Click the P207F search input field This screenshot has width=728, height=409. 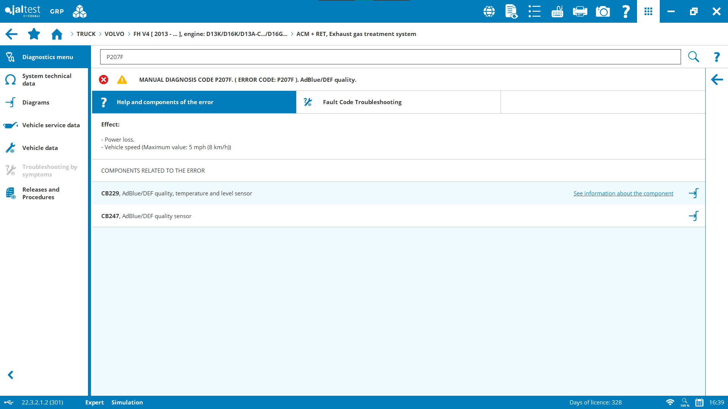(390, 57)
